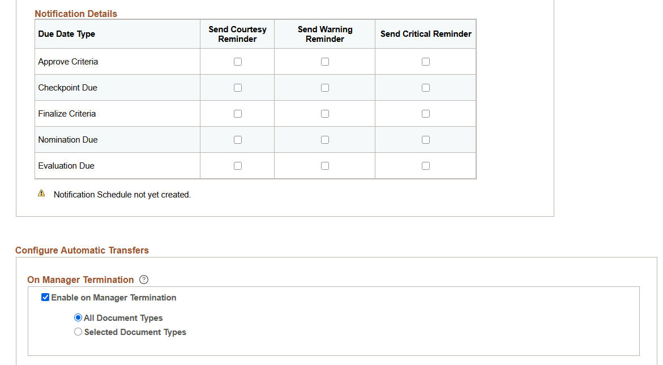Enable Send Critical Reminder for Finalize Criteria
The image size is (663, 365).
pos(425,113)
